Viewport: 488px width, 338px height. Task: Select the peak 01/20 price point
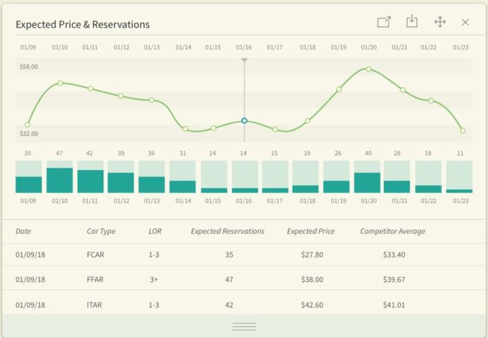368,69
